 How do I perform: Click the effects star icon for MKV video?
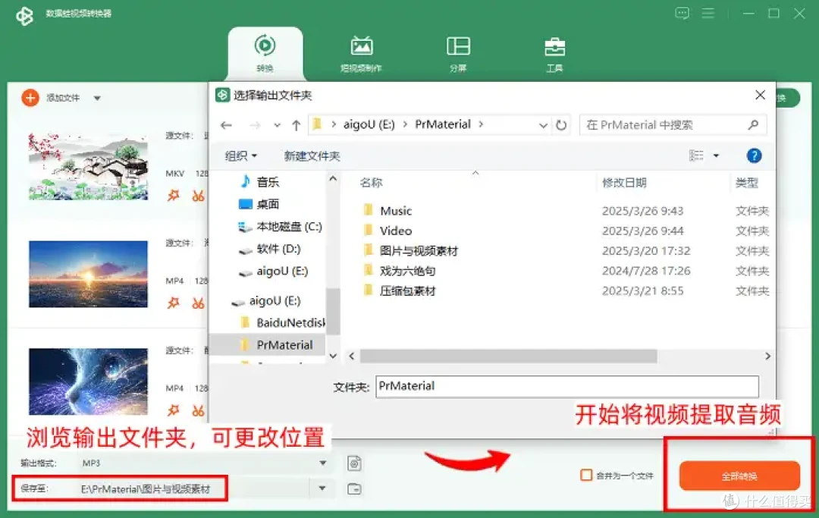tap(174, 196)
